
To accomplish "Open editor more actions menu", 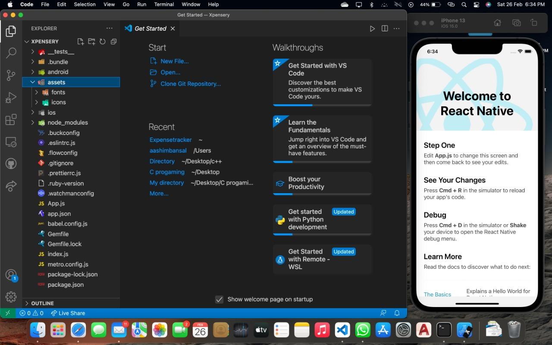I will (x=397, y=28).
